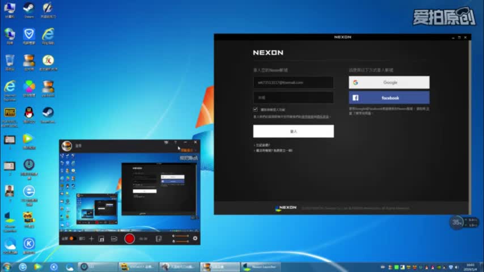Click the music note icon in recorder
Image resolution: width=484 pixels, height=272 pixels.
tap(101, 239)
